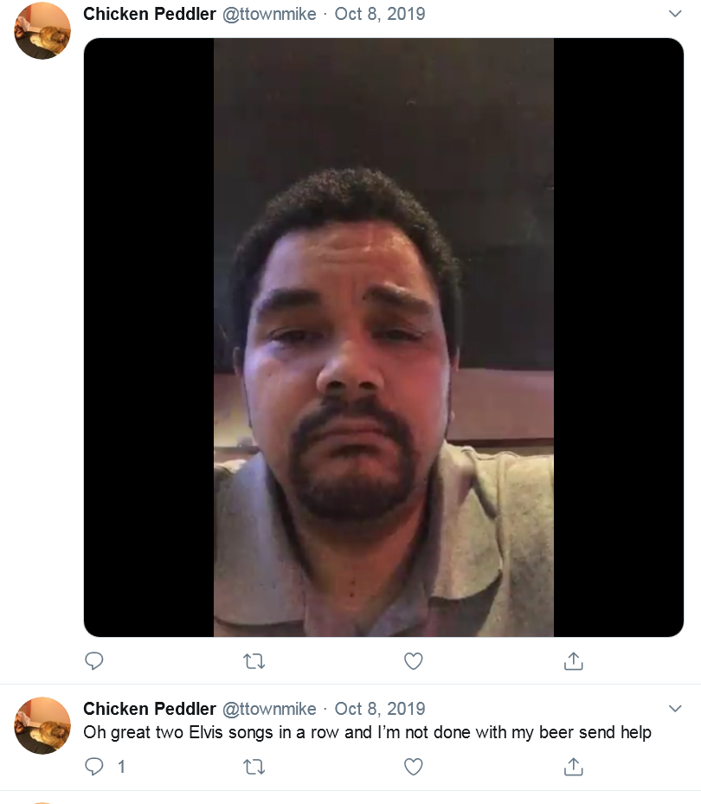This screenshot has height=804, width=701.
Task: Open Chicken Peddler profile from first tweet
Action: 149,14
